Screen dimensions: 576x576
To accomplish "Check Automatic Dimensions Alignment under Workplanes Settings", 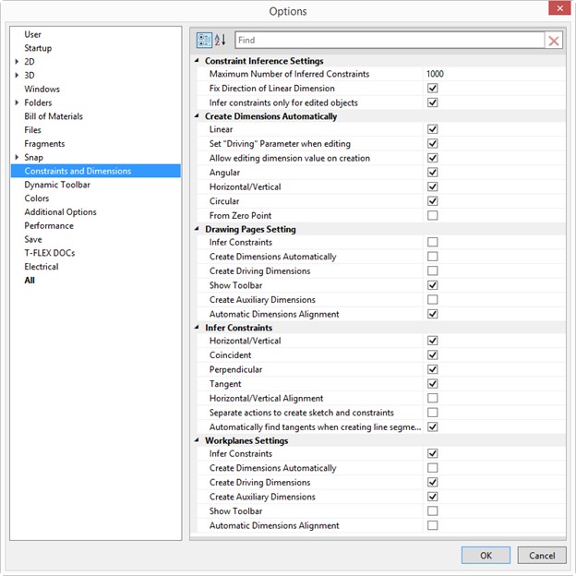I will (432, 525).
